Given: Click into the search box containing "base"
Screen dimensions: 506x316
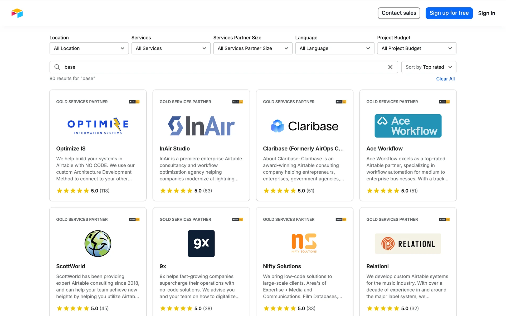Looking at the screenshot, I should [221, 67].
